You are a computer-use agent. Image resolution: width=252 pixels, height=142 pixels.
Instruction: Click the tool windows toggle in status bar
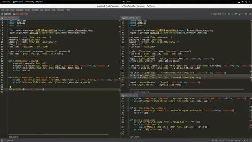tap(2, 140)
